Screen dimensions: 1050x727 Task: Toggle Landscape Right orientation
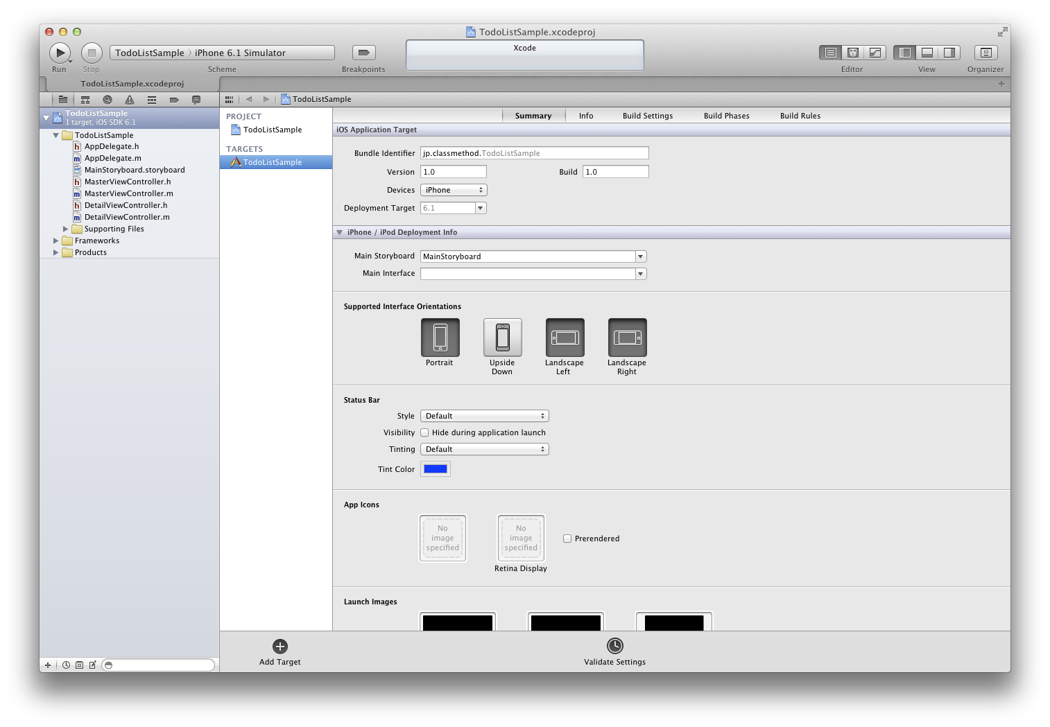point(628,338)
